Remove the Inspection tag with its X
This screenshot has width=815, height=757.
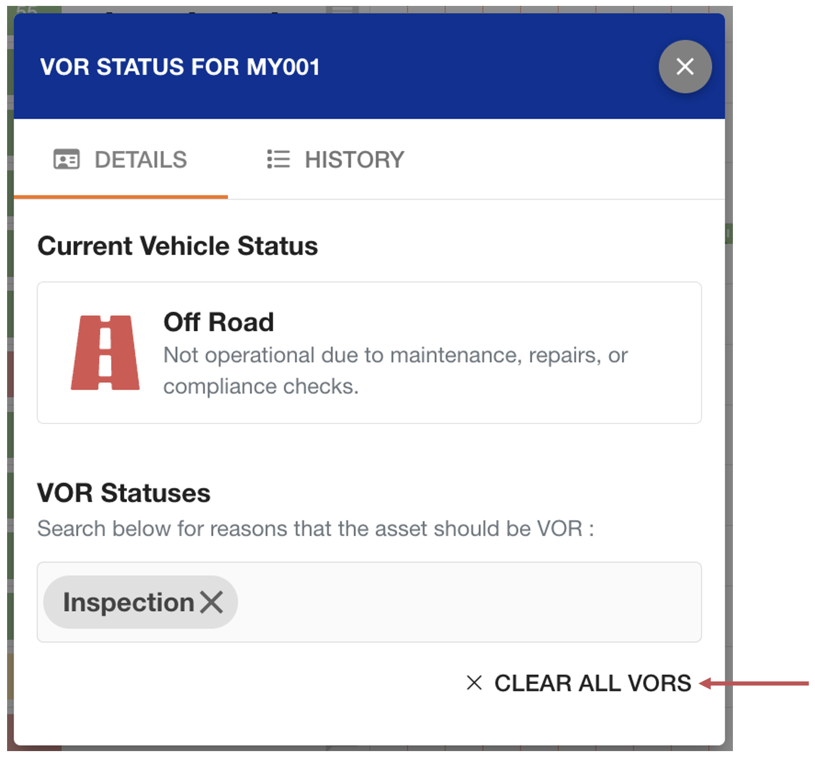point(211,602)
